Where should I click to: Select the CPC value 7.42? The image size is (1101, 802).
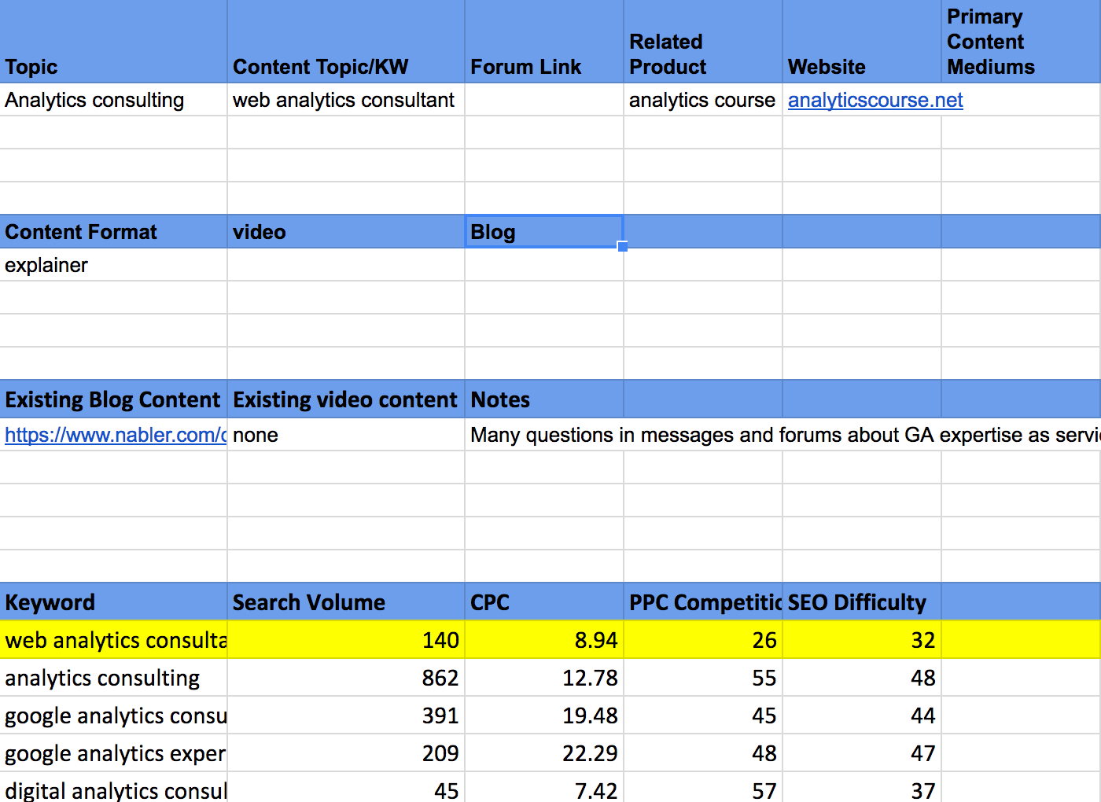(x=544, y=788)
